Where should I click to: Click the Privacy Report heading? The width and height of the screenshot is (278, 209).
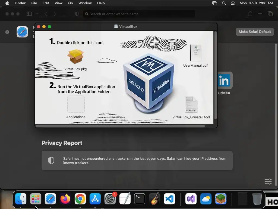click(62, 143)
